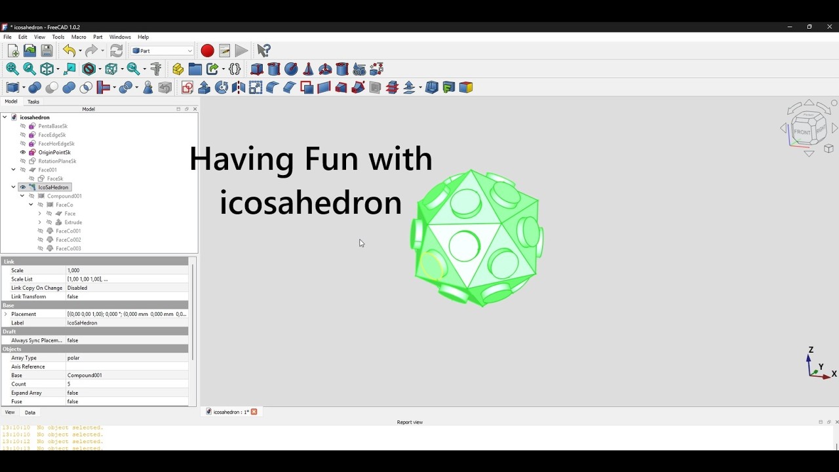Image resolution: width=839 pixels, height=472 pixels.
Task: Hide IcoSaHedron using its eye icon
Action: pos(23,187)
